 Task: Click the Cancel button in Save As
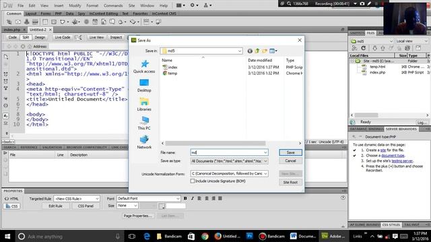[x=290, y=161]
